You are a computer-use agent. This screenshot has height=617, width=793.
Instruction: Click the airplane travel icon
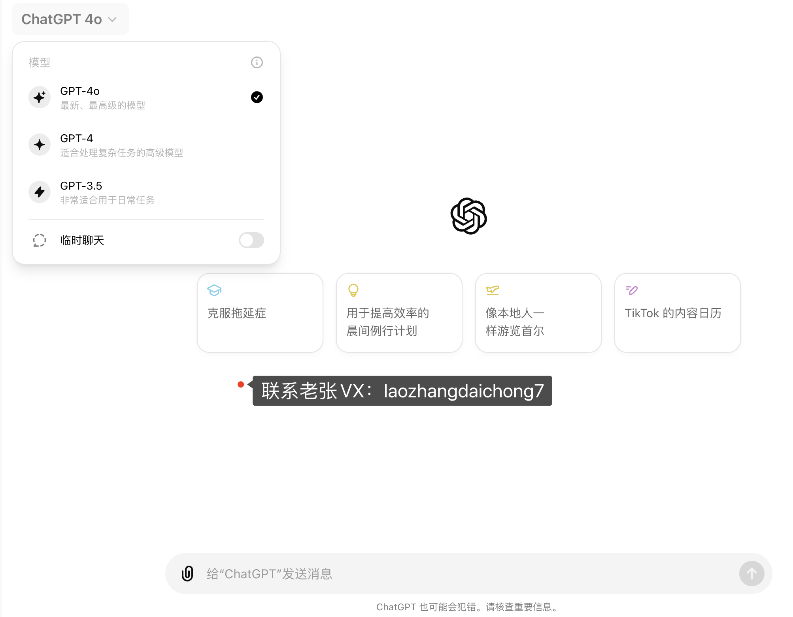point(493,290)
